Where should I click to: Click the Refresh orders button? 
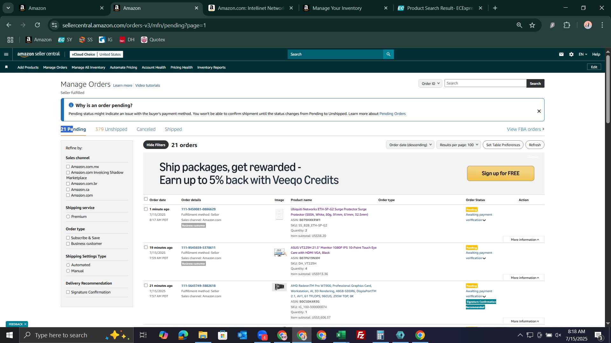coord(535,145)
